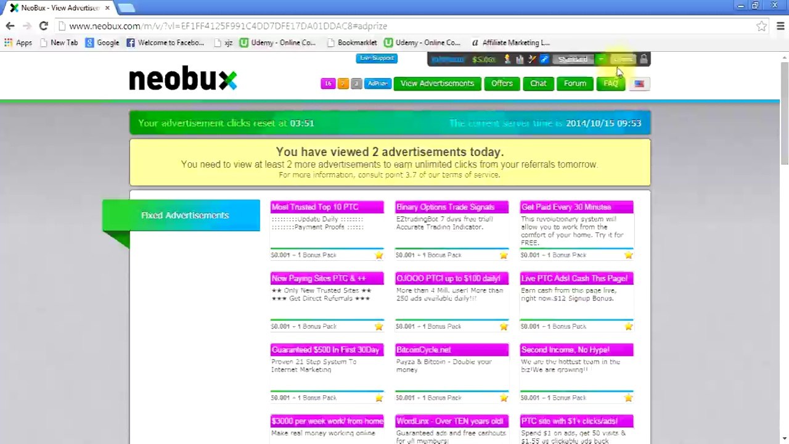
Task: Open the Google bookmark
Action: tap(102, 43)
